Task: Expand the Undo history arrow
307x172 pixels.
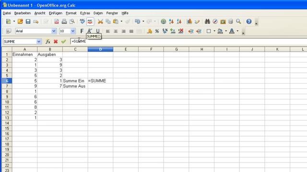Action: pyautogui.click(x=143, y=21)
